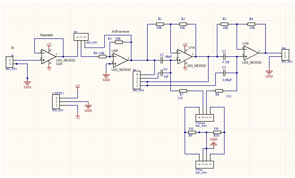
Task: Select the 150 ohm resistor R7
Action: [183, 91]
